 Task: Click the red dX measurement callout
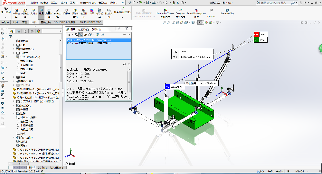[x=257, y=34]
